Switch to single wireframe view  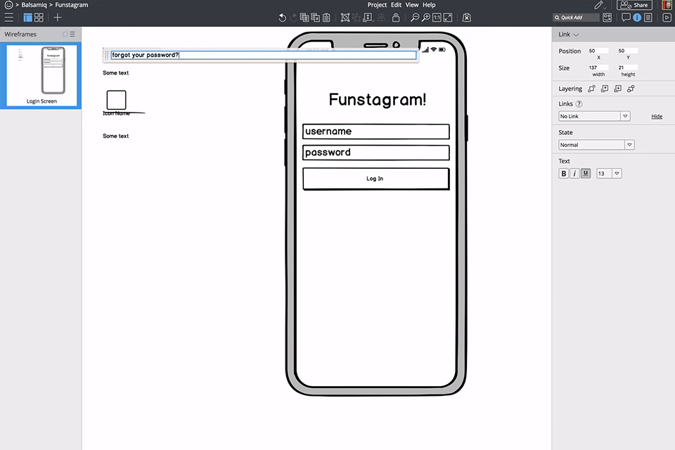(27, 18)
